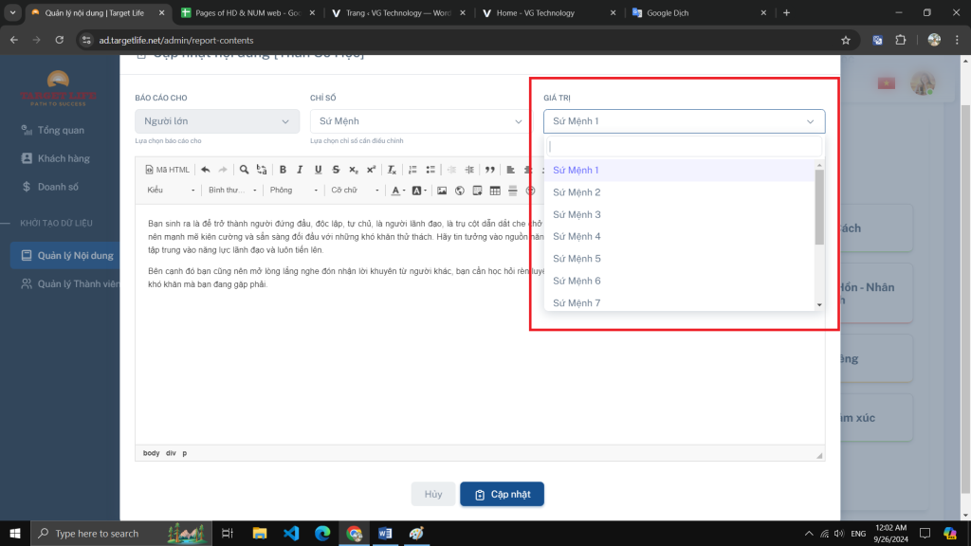Open the Kiểu styles dropdown
Viewport: 971px width, 546px height.
click(171, 190)
